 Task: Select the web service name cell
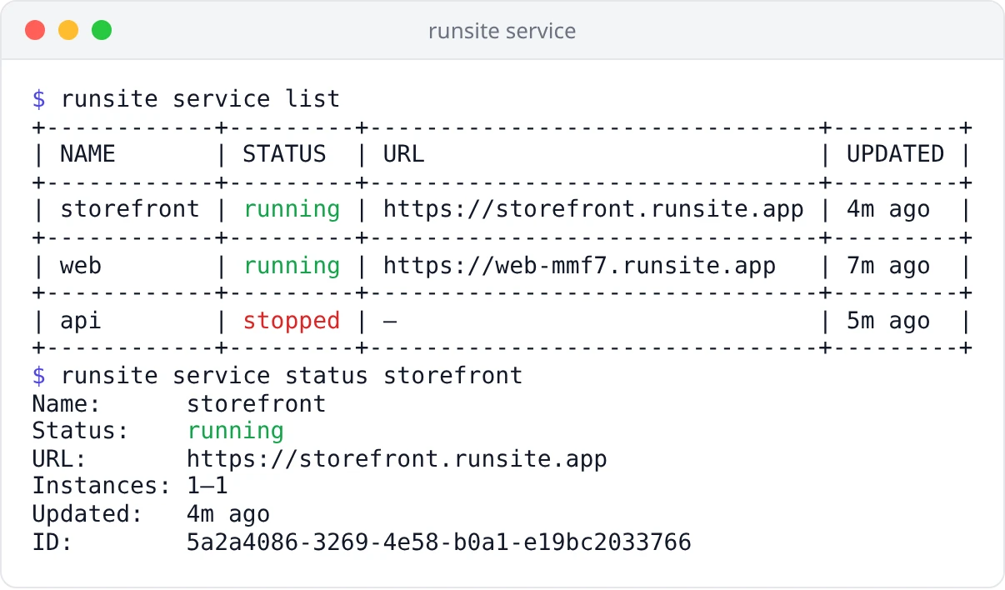coord(81,265)
